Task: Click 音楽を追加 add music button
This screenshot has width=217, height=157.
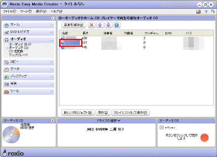Action: pyautogui.click(x=74, y=25)
